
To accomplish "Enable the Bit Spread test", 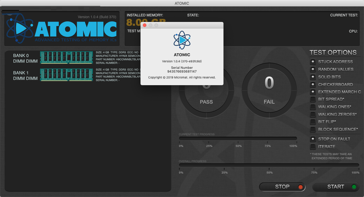I will [313, 99].
